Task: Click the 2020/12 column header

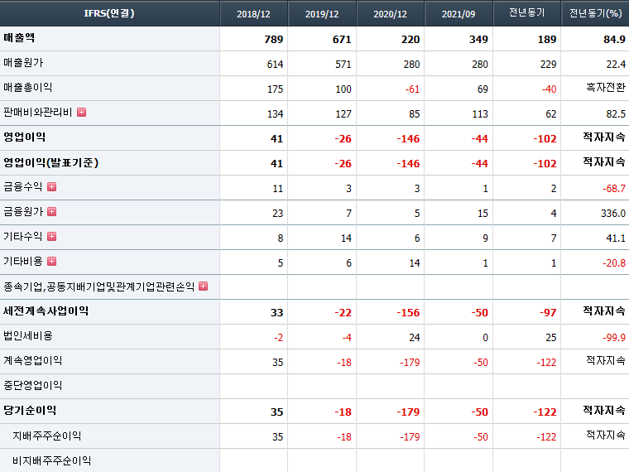Action: coord(390,14)
